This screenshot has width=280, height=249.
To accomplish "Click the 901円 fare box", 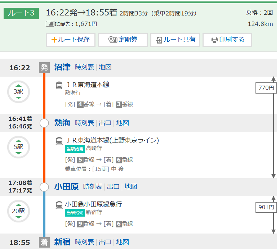I will 266,207.
